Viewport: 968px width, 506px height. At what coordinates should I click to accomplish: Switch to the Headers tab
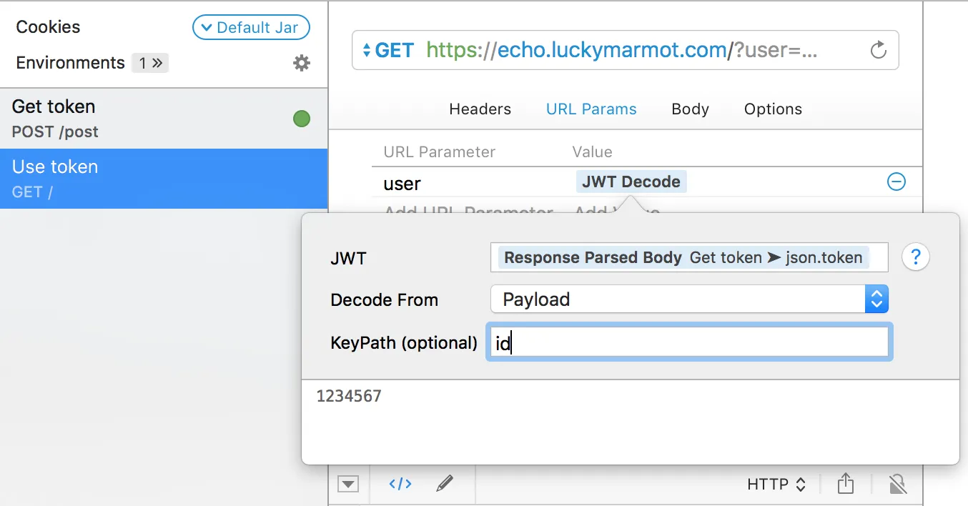480,109
